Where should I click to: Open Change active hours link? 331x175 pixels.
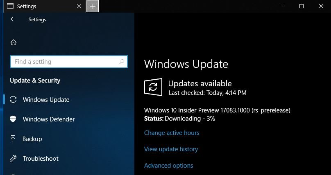click(172, 133)
